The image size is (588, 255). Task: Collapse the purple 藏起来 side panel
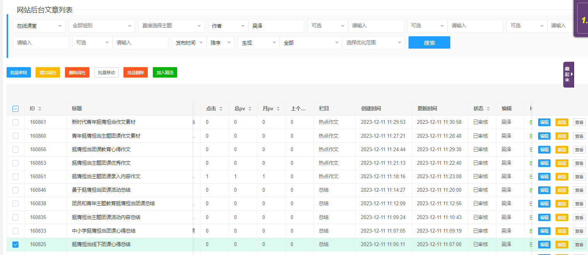[568, 74]
